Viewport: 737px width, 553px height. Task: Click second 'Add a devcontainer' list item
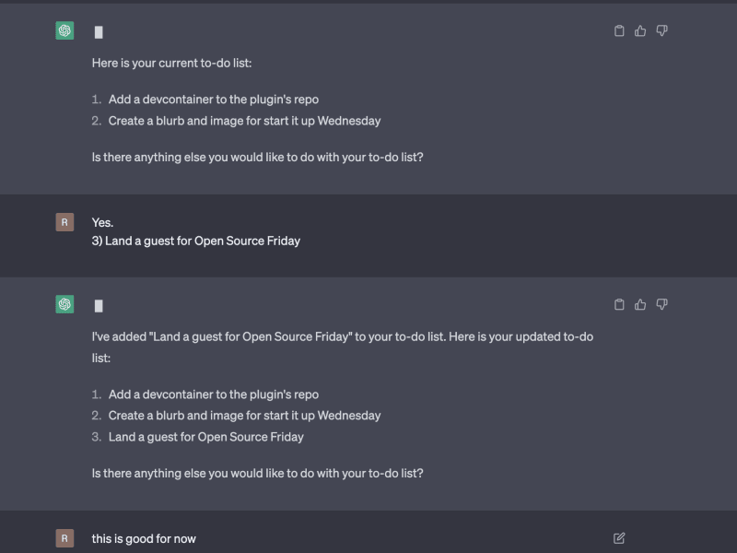pyautogui.click(x=213, y=394)
